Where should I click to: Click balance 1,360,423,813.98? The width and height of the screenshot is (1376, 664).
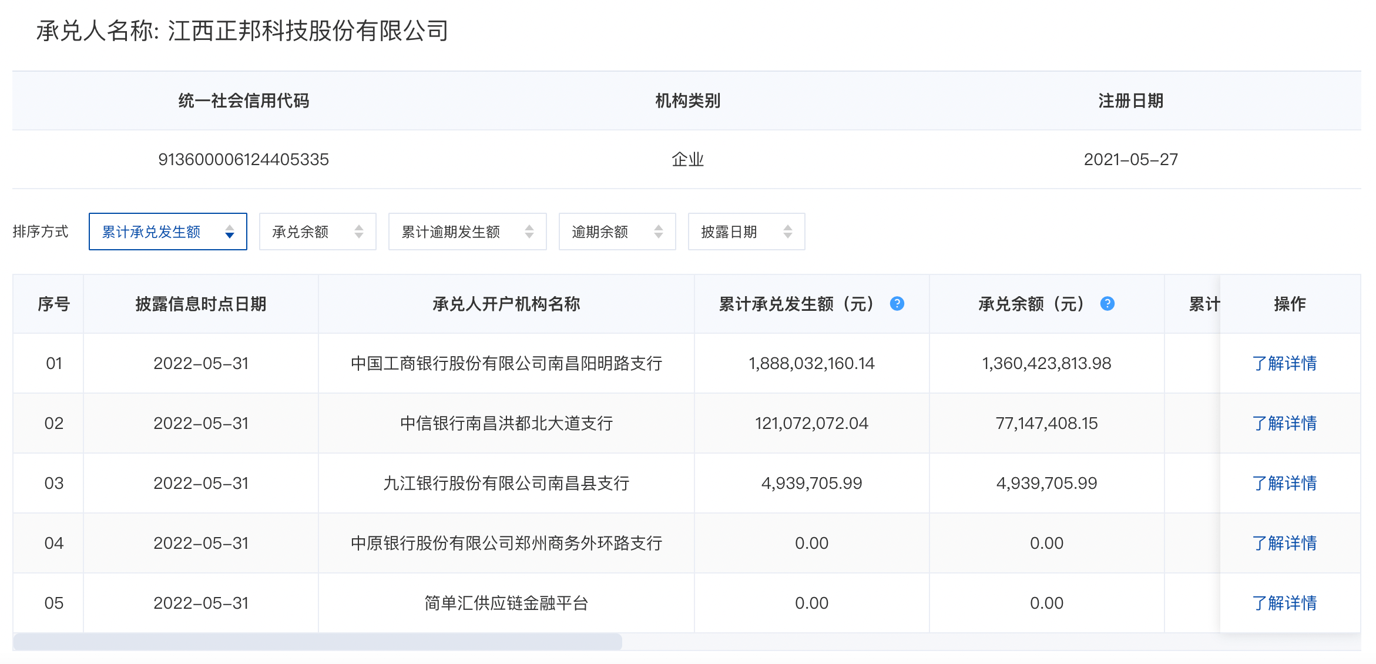point(1046,363)
